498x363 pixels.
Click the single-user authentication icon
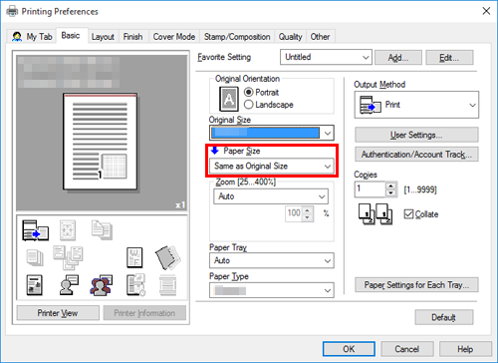click(x=69, y=285)
